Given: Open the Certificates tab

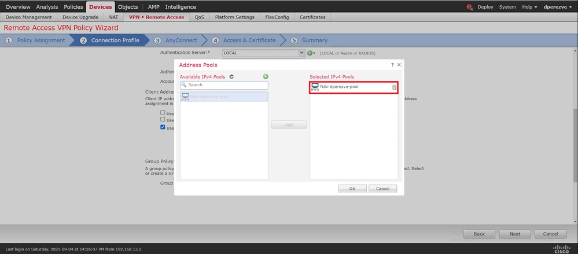Looking at the screenshot, I should pos(312,17).
